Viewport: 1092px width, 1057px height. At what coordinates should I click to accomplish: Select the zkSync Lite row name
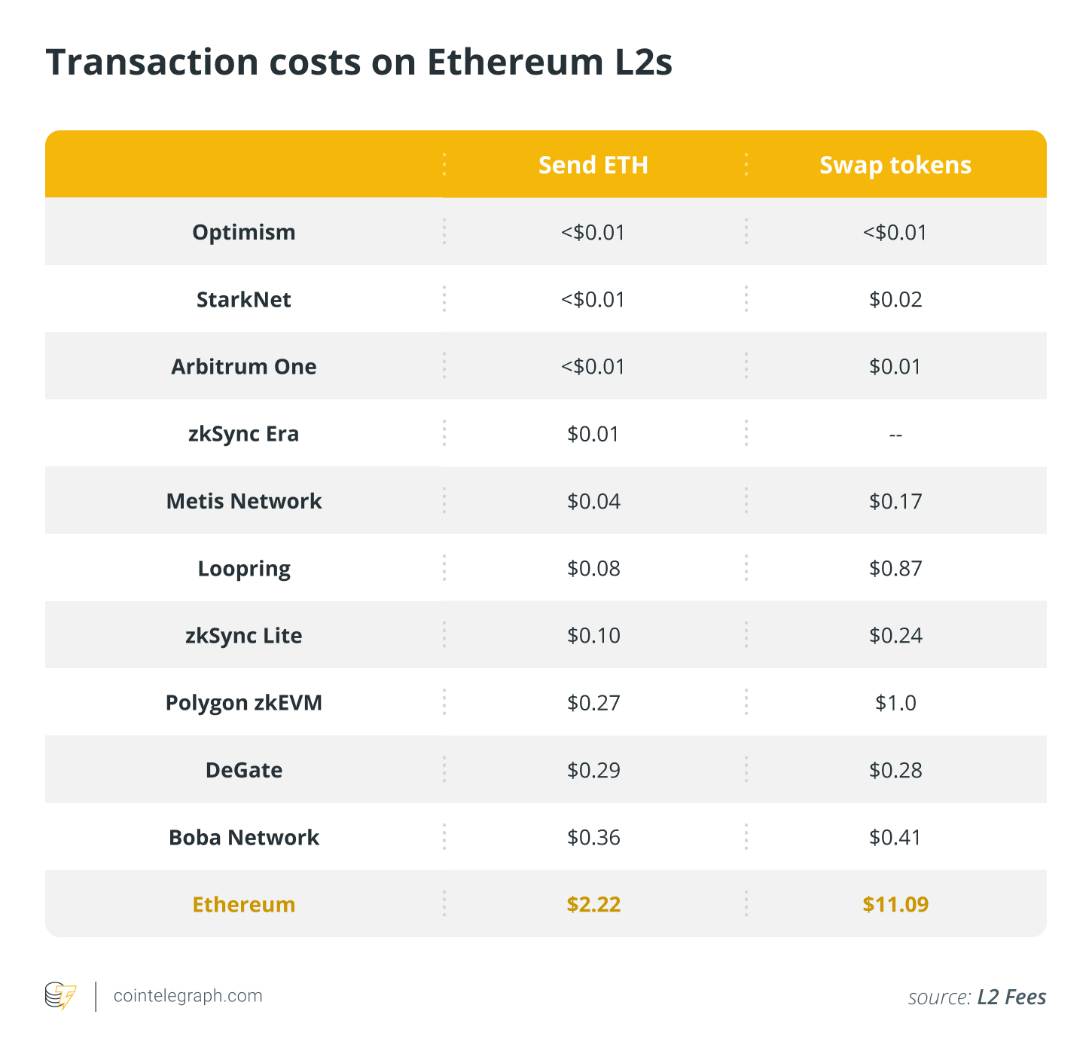244,636
